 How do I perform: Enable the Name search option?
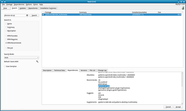tap(6, 24)
